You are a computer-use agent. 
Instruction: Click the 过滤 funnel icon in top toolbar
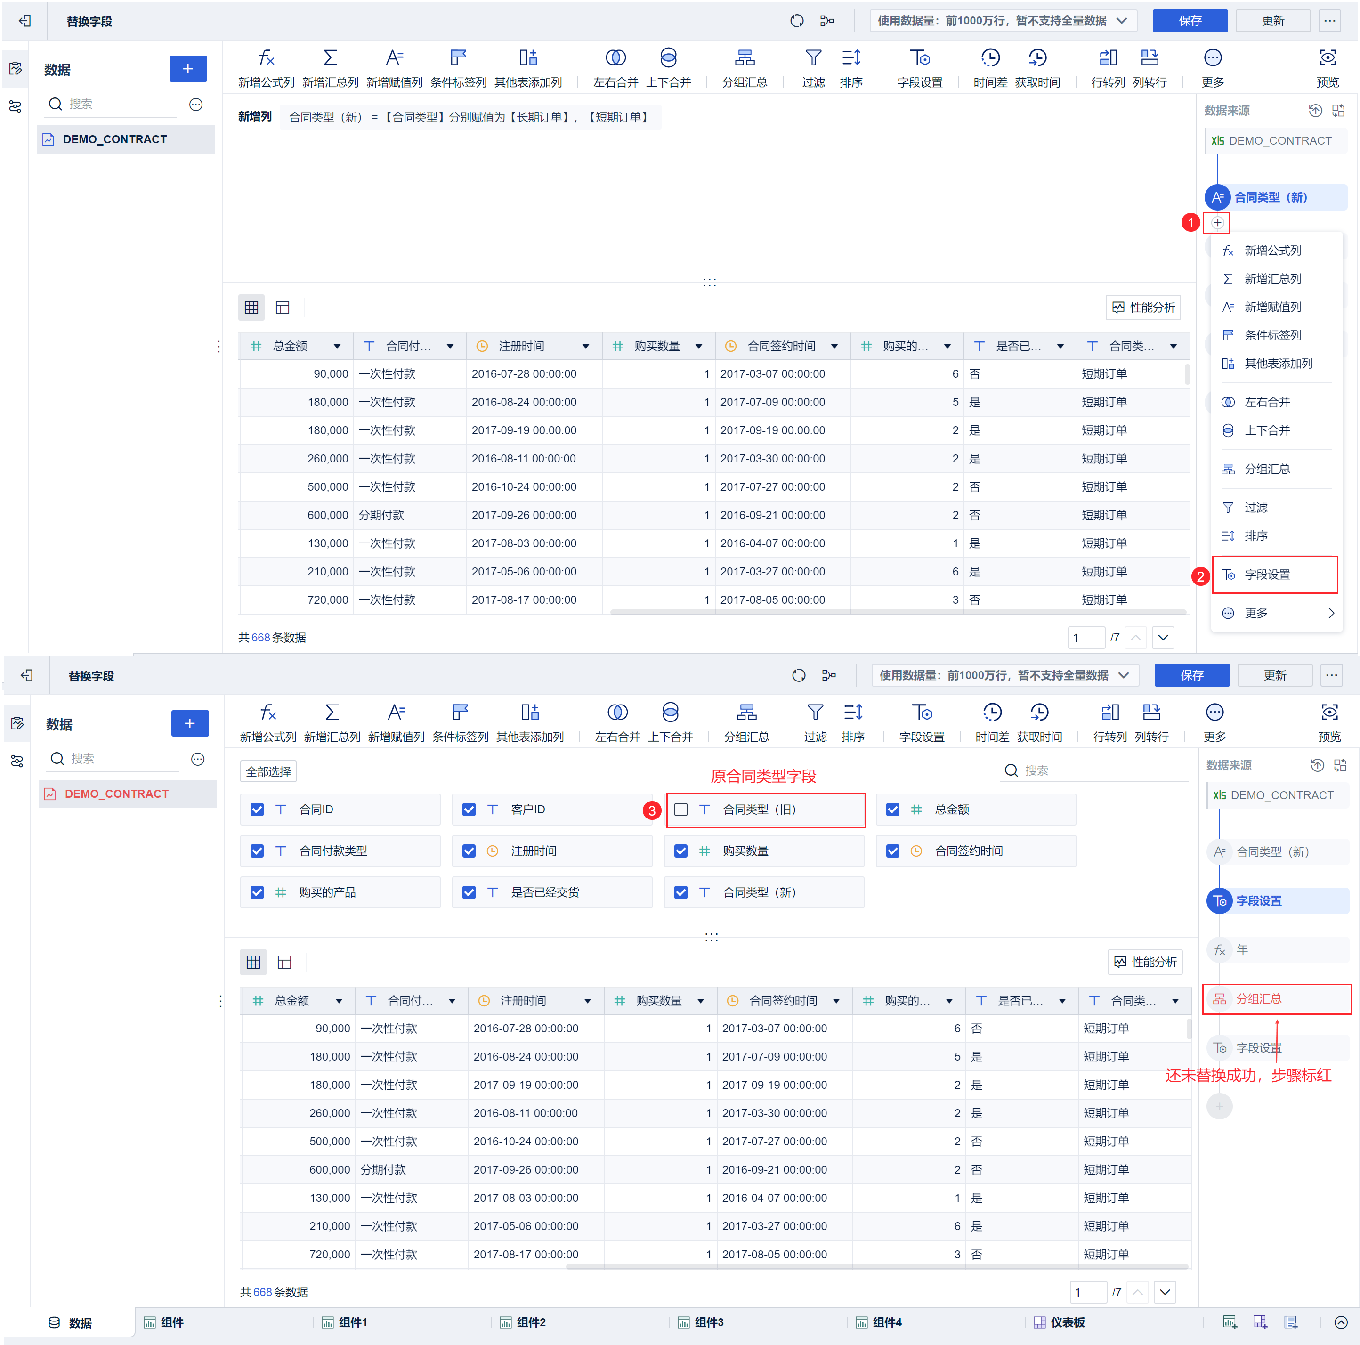tap(813, 58)
